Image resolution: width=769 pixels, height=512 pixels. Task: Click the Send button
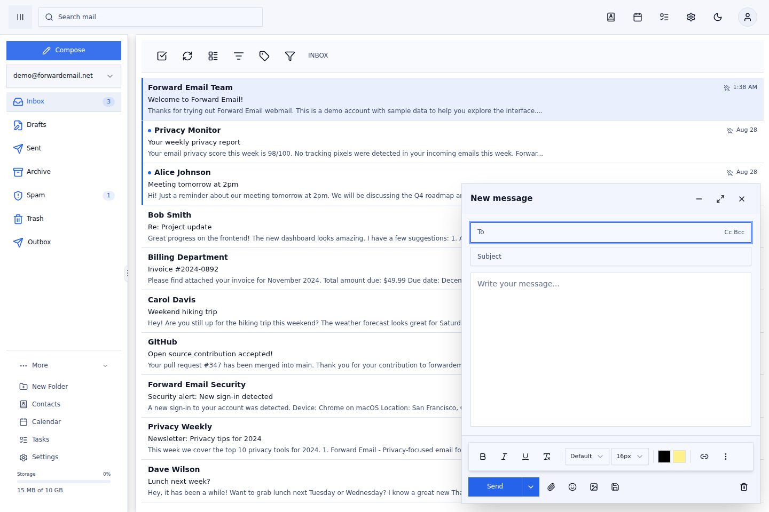coord(495,487)
